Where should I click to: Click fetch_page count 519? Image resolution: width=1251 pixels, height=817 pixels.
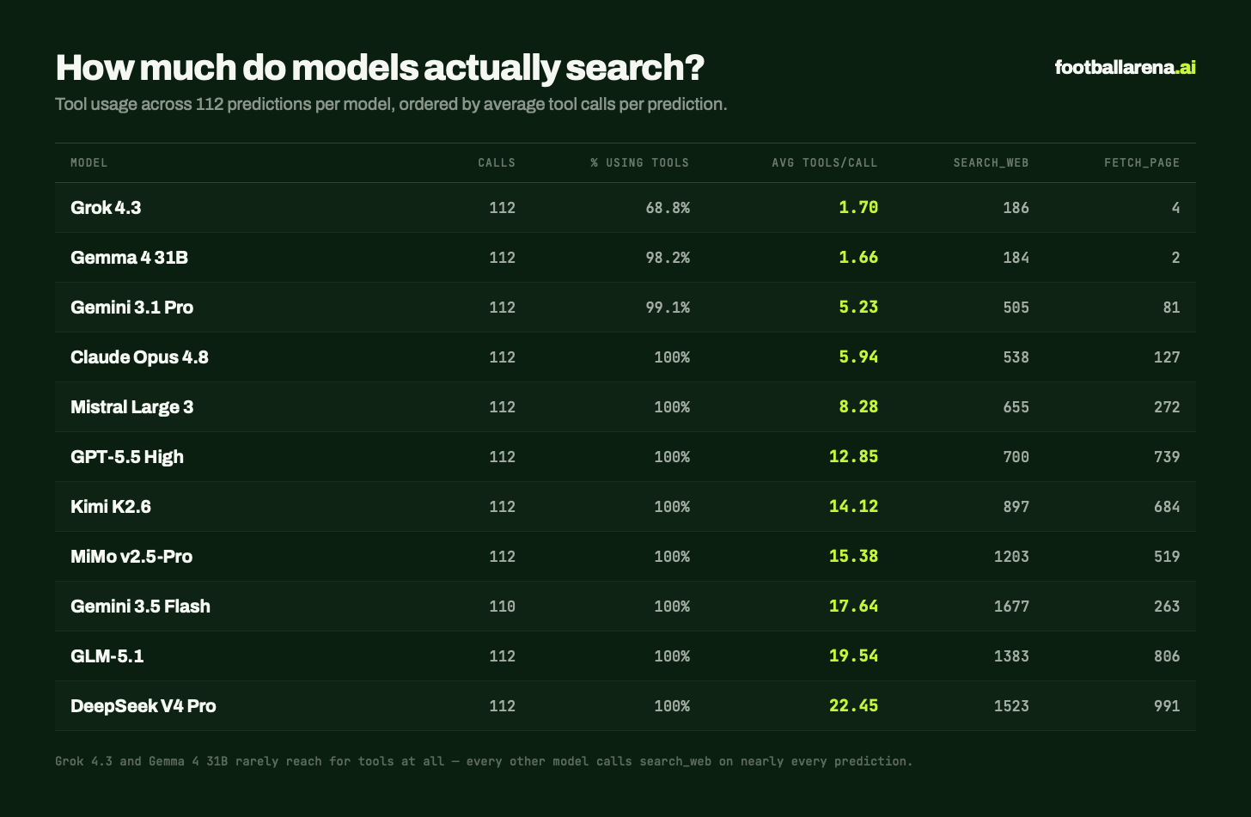[1167, 557]
